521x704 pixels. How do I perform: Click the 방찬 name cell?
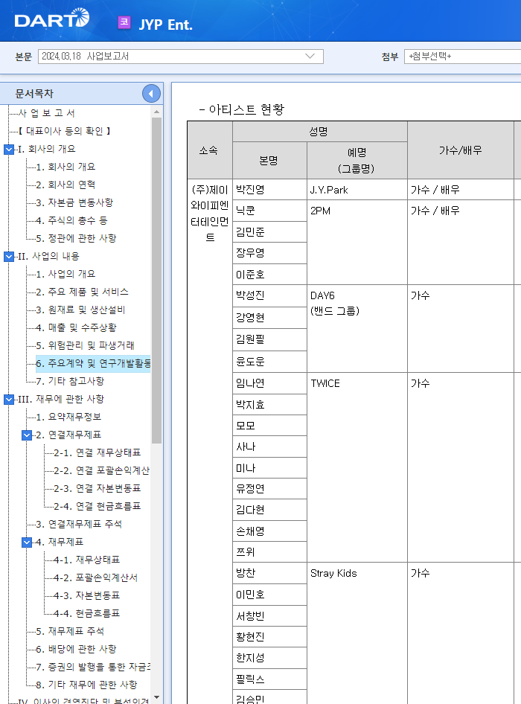tap(269, 573)
